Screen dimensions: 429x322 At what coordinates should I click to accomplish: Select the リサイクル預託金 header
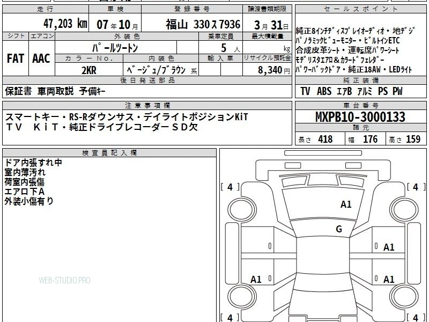tap(267, 58)
